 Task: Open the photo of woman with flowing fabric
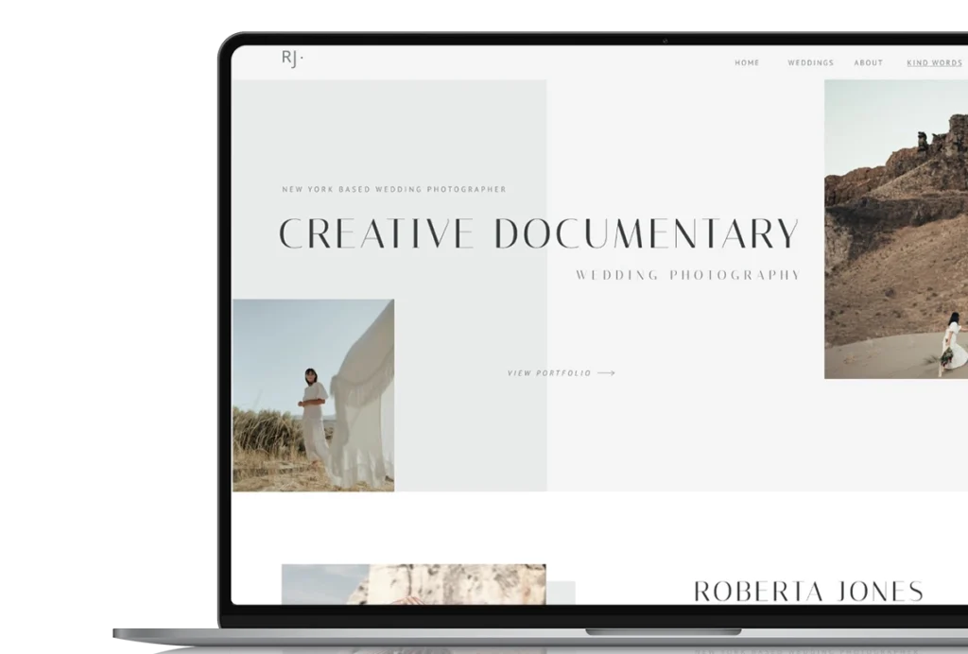[x=313, y=395]
